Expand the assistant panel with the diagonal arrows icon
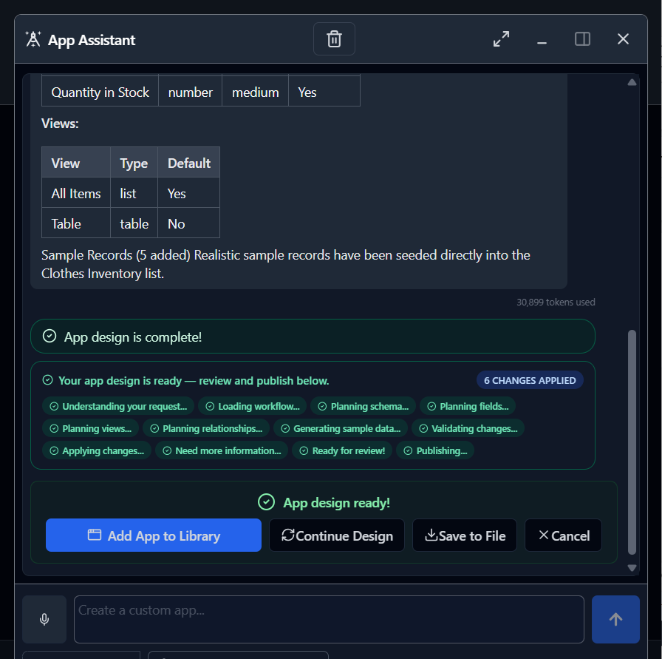 point(501,39)
